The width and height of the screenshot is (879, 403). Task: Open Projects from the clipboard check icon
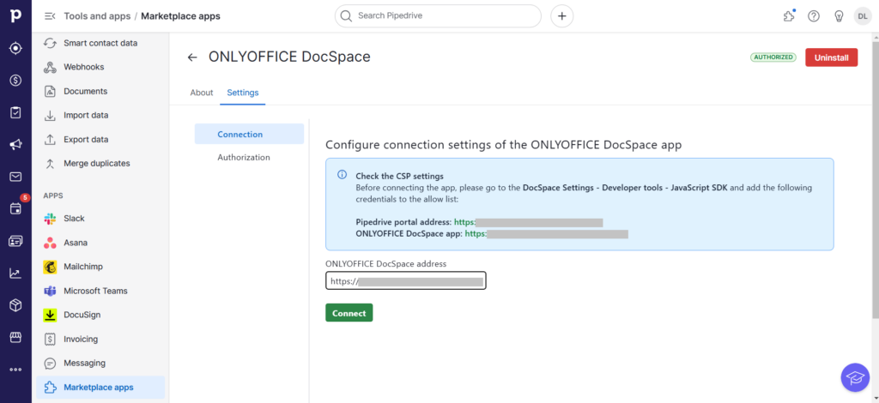tap(15, 112)
